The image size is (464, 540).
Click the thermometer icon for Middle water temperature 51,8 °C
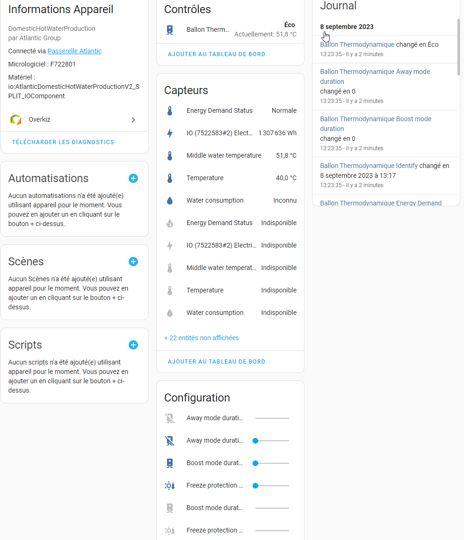[170, 156]
